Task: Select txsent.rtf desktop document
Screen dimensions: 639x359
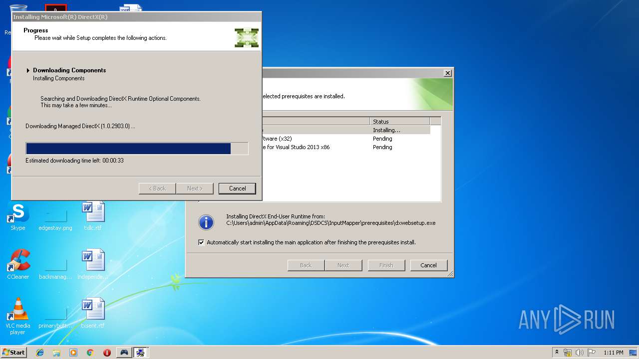Action: (x=93, y=314)
